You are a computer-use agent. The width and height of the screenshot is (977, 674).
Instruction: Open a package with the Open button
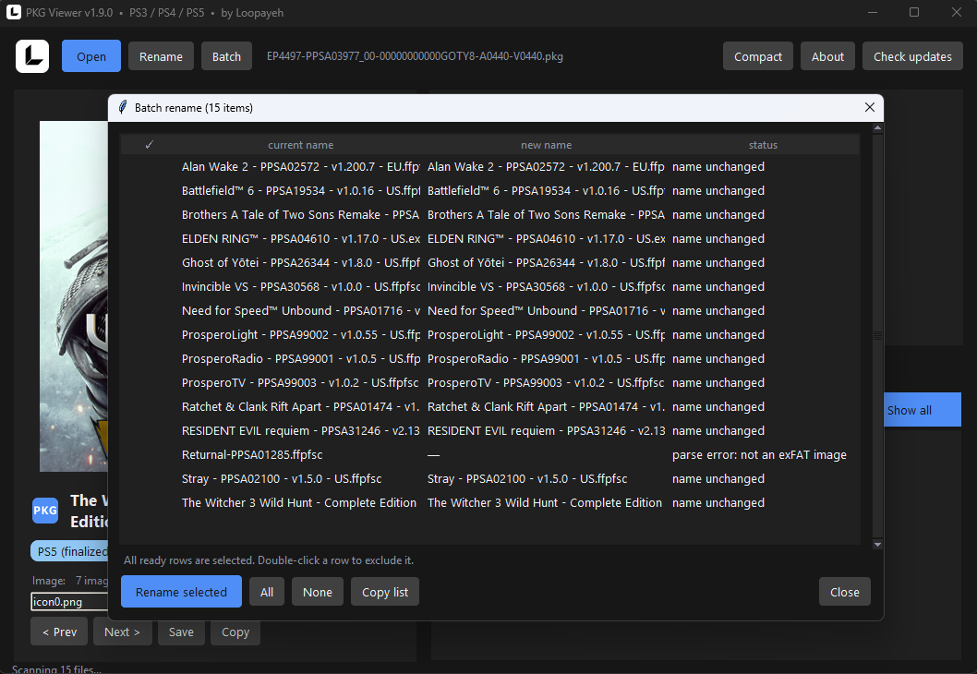click(91, 56)
